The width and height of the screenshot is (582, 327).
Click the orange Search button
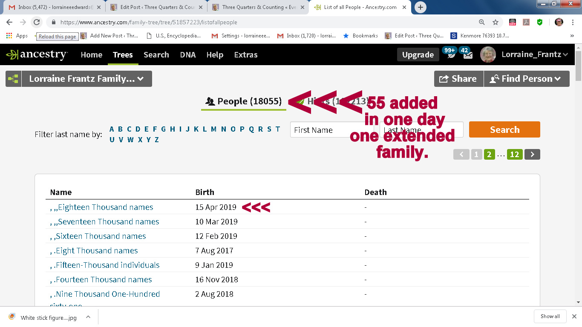pyautogui.click(x=504, y=129)
